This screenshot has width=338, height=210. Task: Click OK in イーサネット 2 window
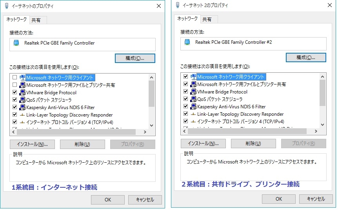pos(279,199)
